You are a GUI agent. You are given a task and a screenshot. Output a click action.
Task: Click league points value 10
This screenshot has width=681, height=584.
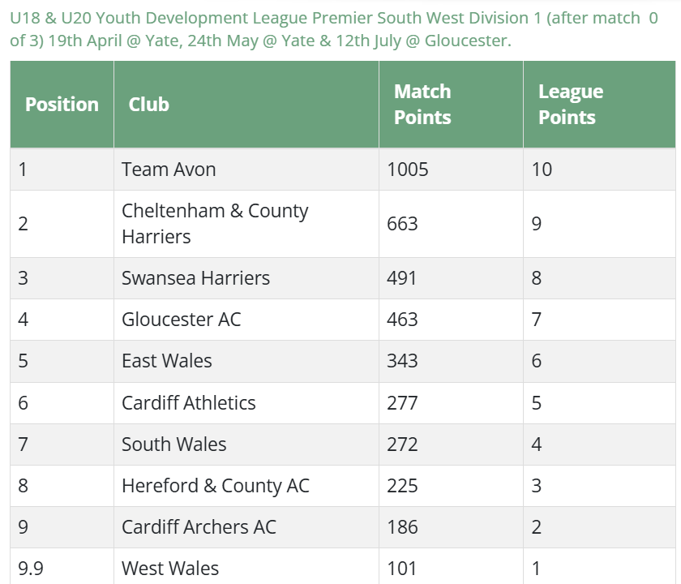click(x=542, y=170)
